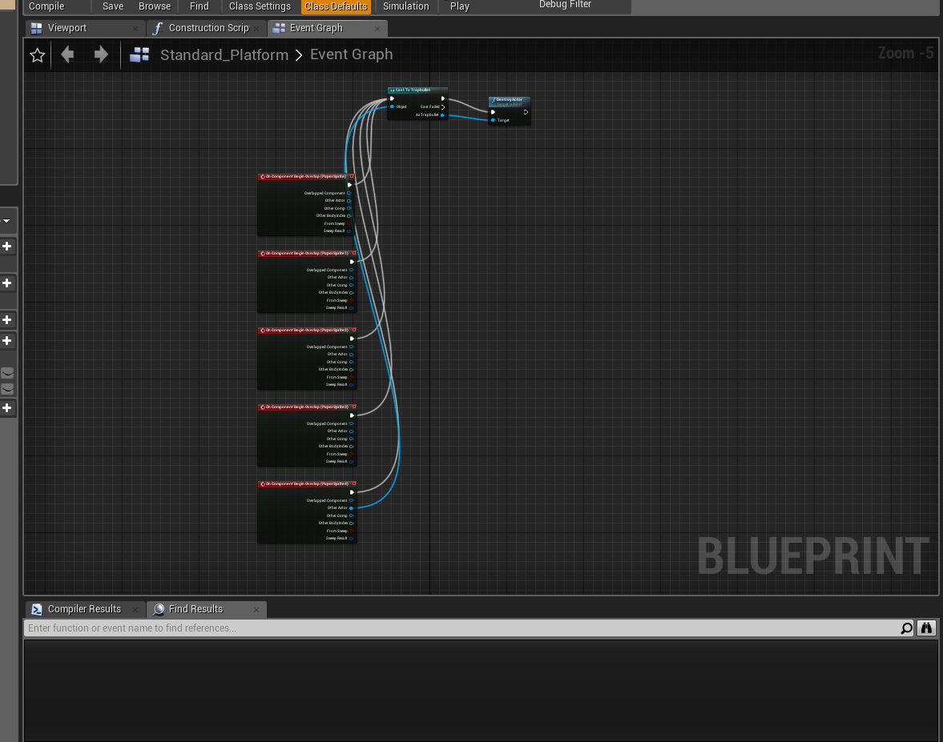Select the Cast To Trapbullet node header
The image size is (943, 742).
pos(417,90)
